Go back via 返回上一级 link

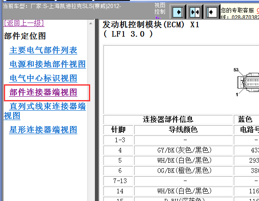tap(24, 23)
